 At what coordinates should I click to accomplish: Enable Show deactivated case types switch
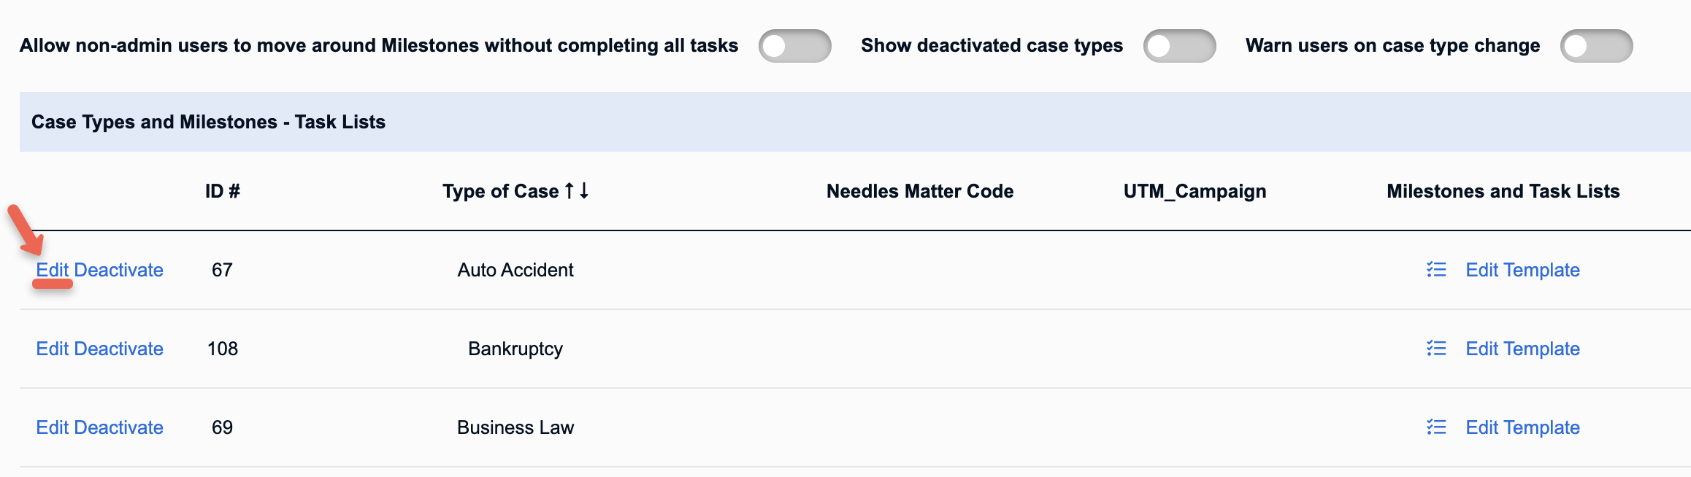pos(1180,46)
